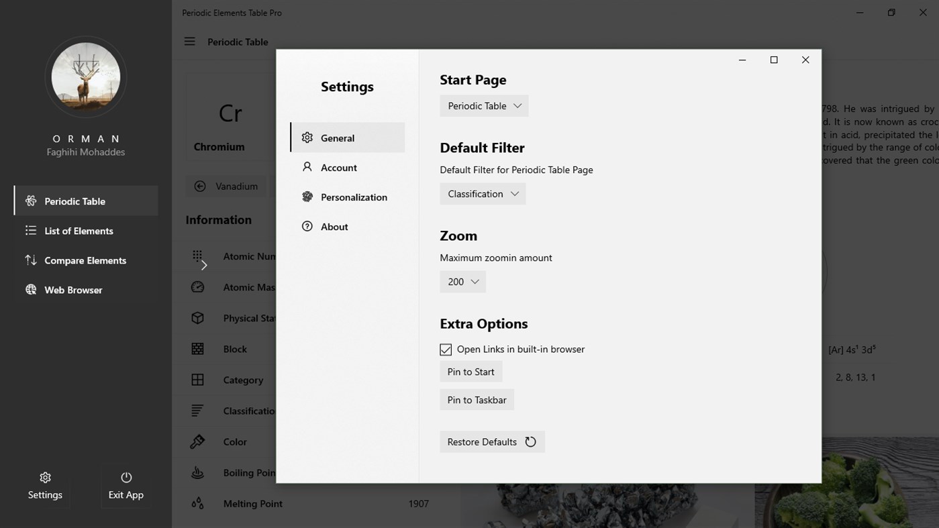The image size is (939, 528).
Task: Click the palette icon beside Personalization
Action: (307, 197)
